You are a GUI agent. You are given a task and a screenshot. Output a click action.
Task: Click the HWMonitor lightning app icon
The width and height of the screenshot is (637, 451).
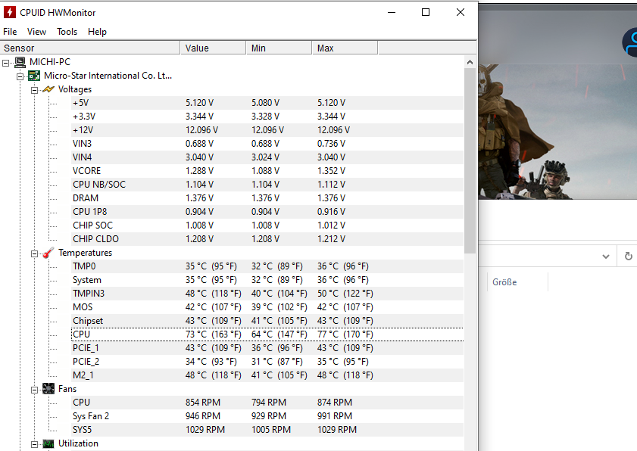tap(9, 13)
